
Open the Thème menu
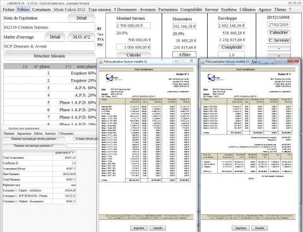pos(280,9)
